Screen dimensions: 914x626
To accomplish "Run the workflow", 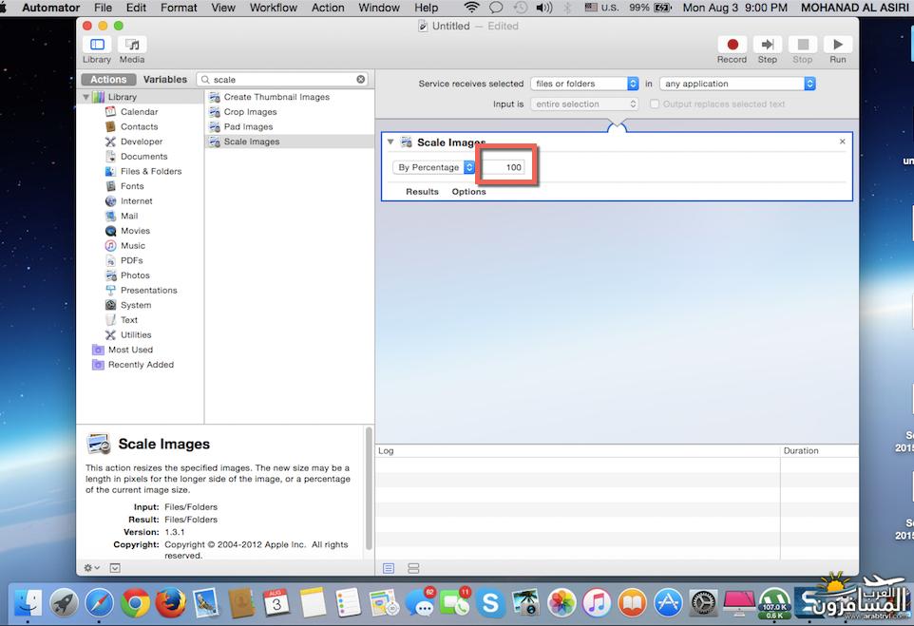I will click(x=838, y=45).
